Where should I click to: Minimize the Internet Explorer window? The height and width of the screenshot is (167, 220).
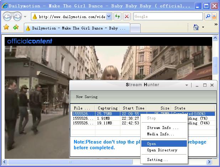click(198, 6)
